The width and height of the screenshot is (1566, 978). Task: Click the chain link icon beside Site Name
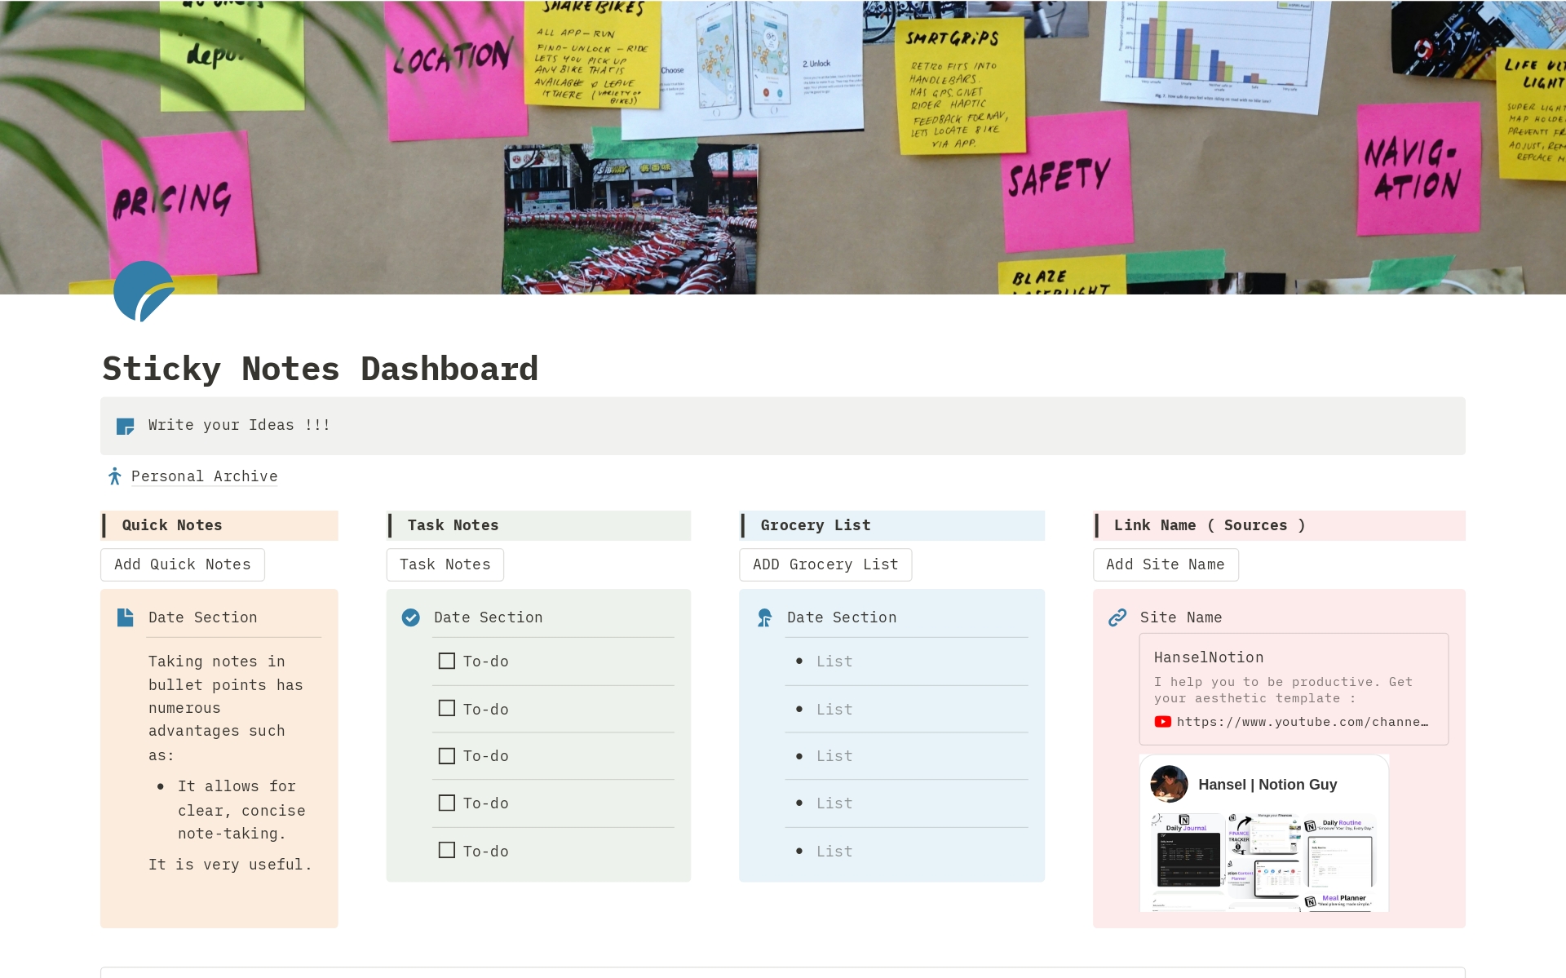coord(1117,617)
